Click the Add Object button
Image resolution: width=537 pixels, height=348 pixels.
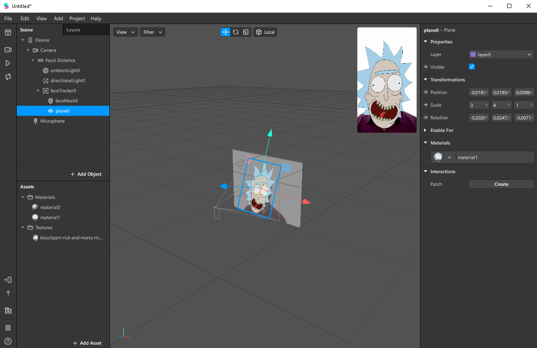(x=86, y=174)
